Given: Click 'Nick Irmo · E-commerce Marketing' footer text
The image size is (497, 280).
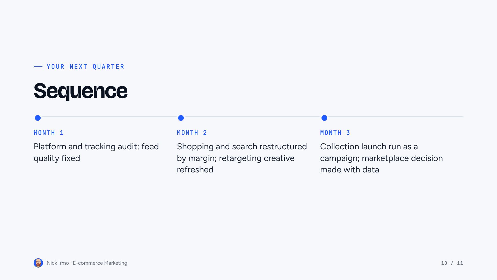Looking at the screenshot, I should tap(87, 263).
